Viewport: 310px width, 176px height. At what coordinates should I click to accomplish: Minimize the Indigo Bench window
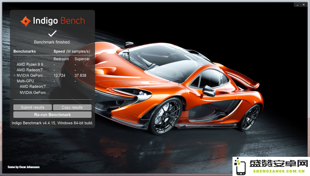click(x=297, y=5)
